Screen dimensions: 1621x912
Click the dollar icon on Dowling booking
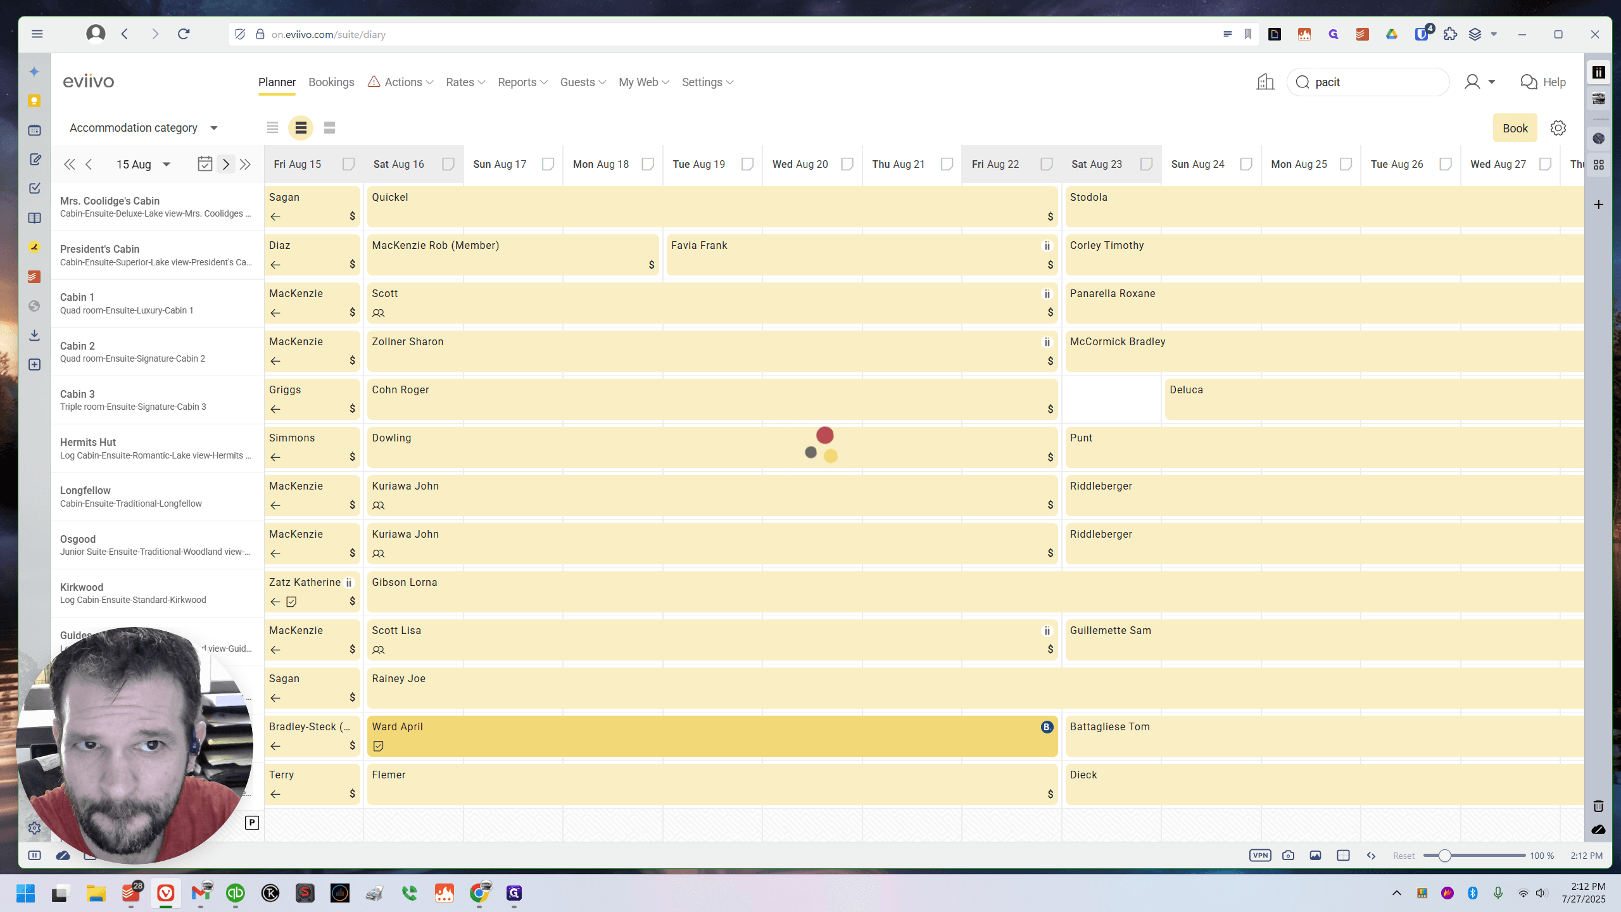(x=1050, y=457)
